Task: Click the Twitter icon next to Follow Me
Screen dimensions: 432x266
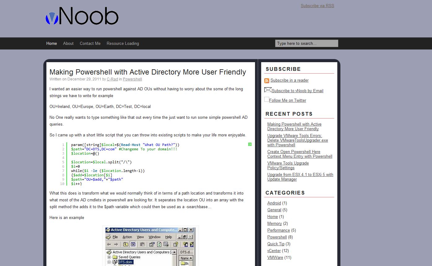Action: (266, 99)
